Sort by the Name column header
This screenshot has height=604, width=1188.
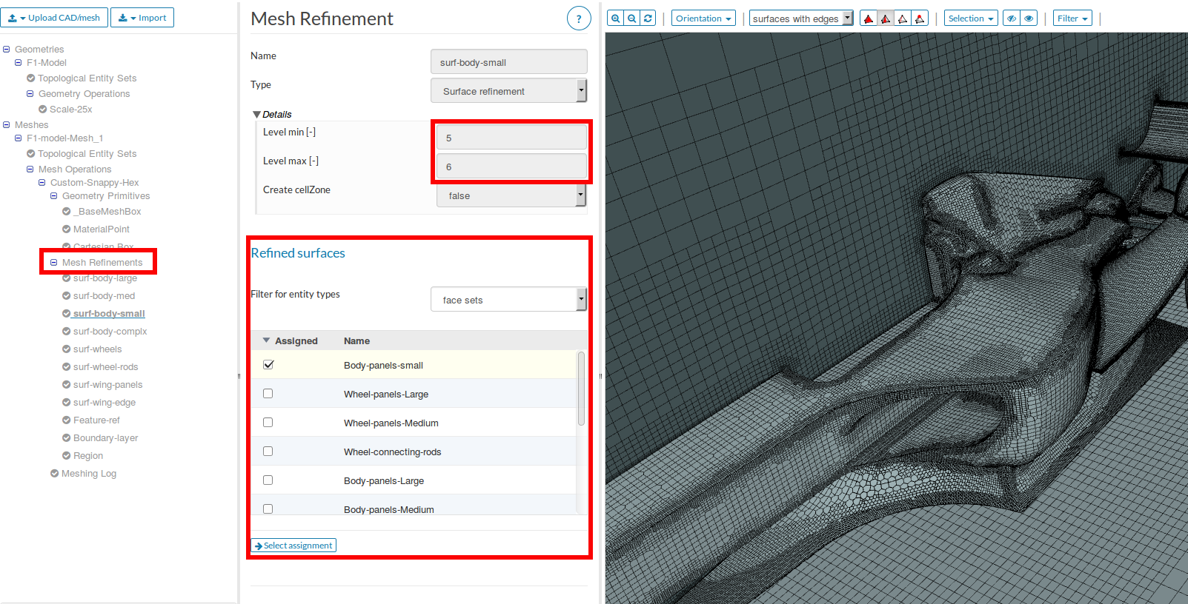(x=356, y=341)
